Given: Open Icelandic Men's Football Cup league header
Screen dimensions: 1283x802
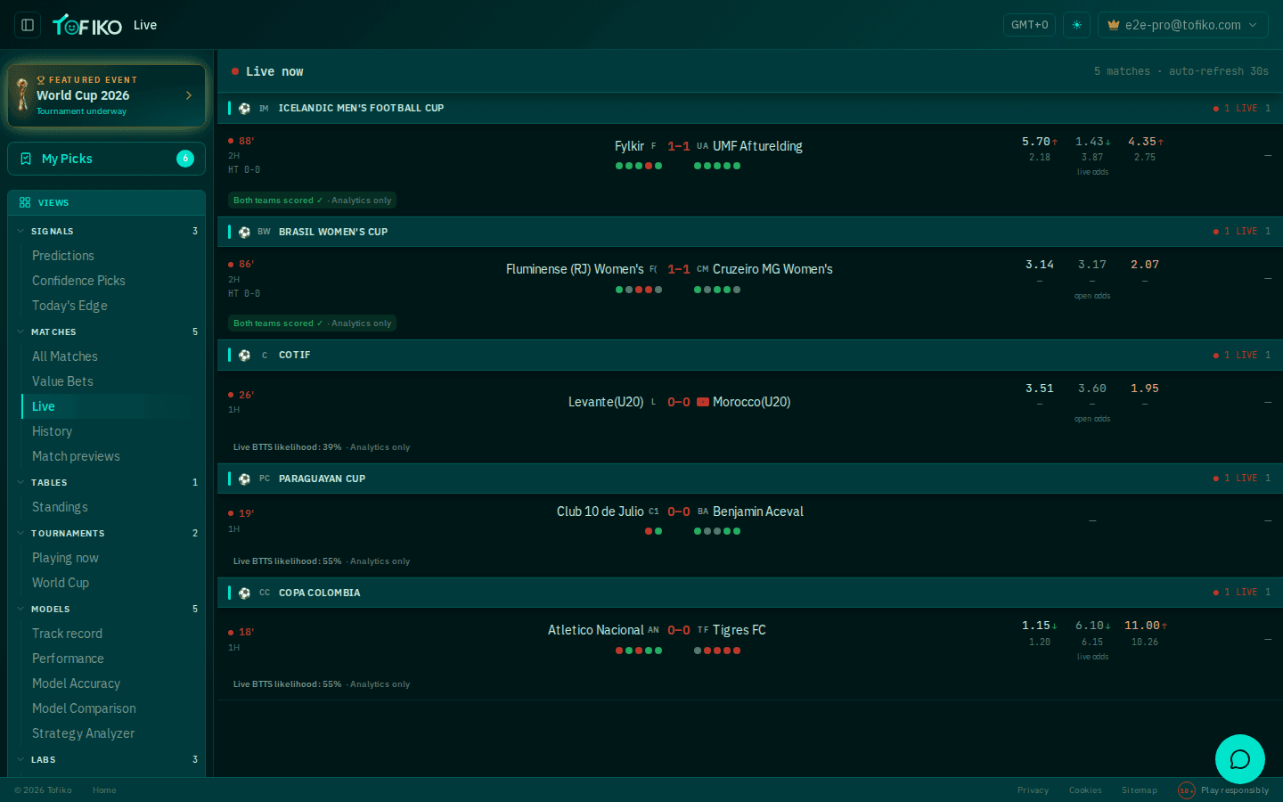Looking at the screenshot, I should point(749,108).
